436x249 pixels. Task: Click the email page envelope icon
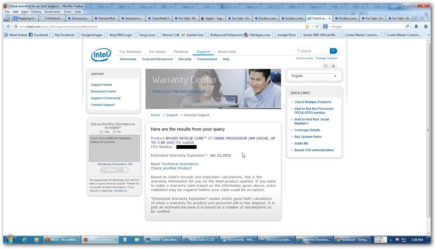325,66
